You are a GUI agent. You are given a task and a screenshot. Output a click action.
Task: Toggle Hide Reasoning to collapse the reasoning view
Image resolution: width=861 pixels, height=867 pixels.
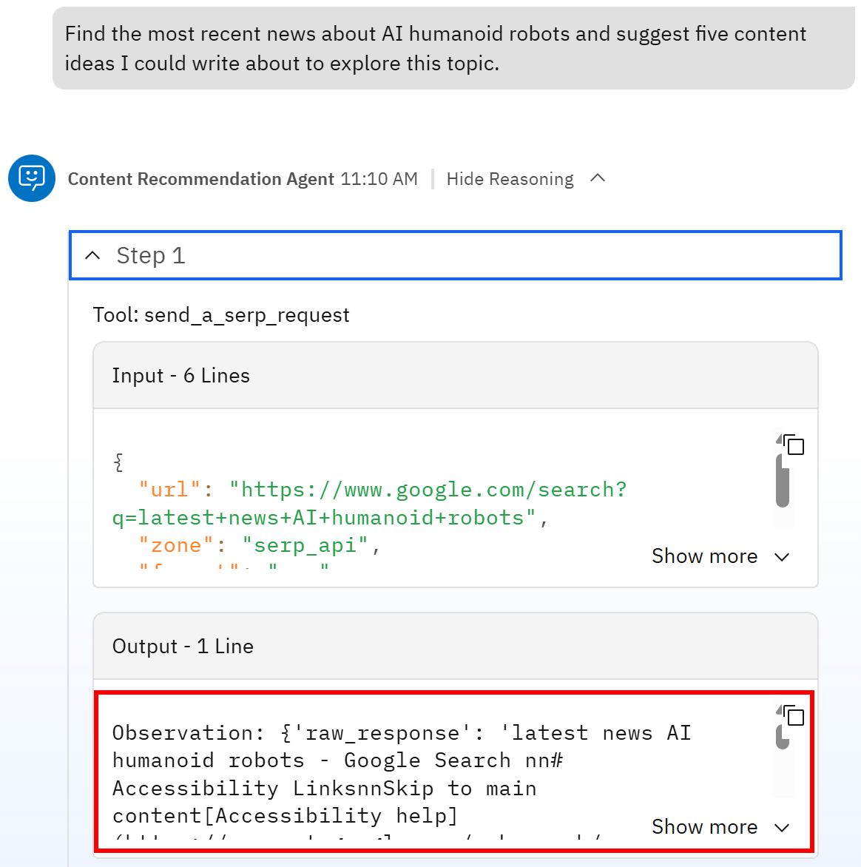click(x=509, y=178)
